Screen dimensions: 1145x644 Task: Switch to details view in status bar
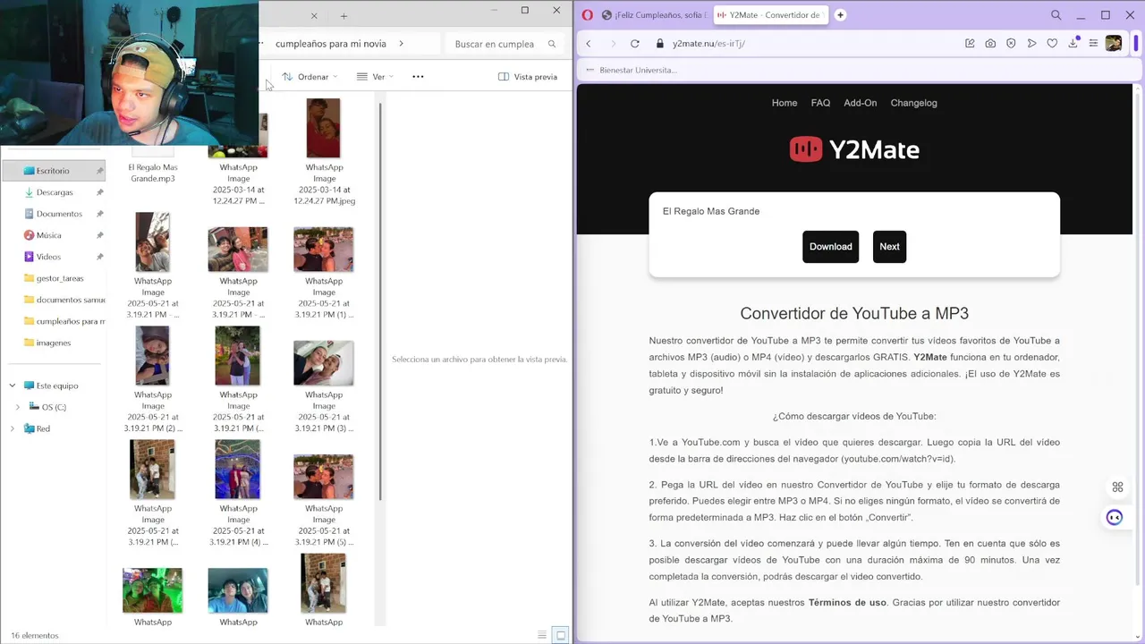coord(542,635)
